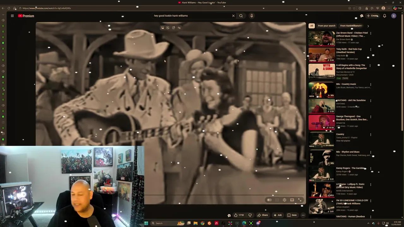Toggle subtitles in the video player
404x227 pixels.
click(x=277, y=200)
